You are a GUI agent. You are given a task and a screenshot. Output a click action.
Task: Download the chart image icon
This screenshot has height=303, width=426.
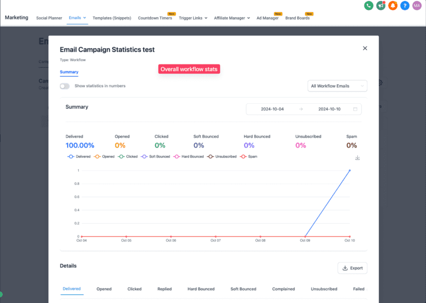(x=358, y=158)
